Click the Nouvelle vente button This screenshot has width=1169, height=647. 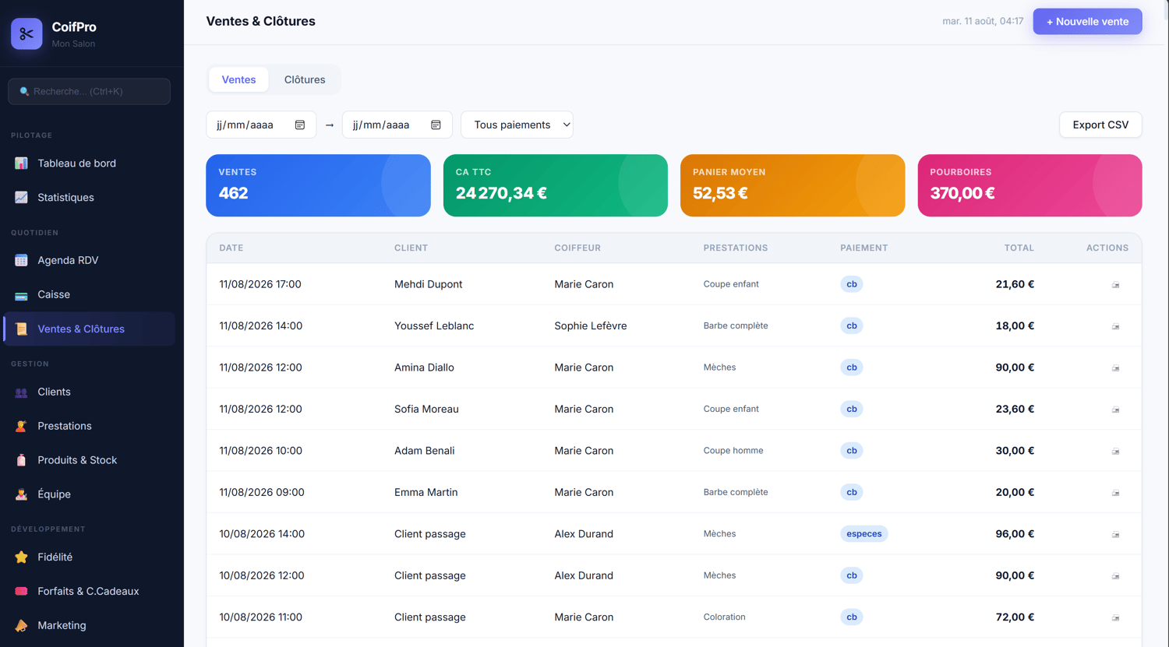(x=1087, y=22)
